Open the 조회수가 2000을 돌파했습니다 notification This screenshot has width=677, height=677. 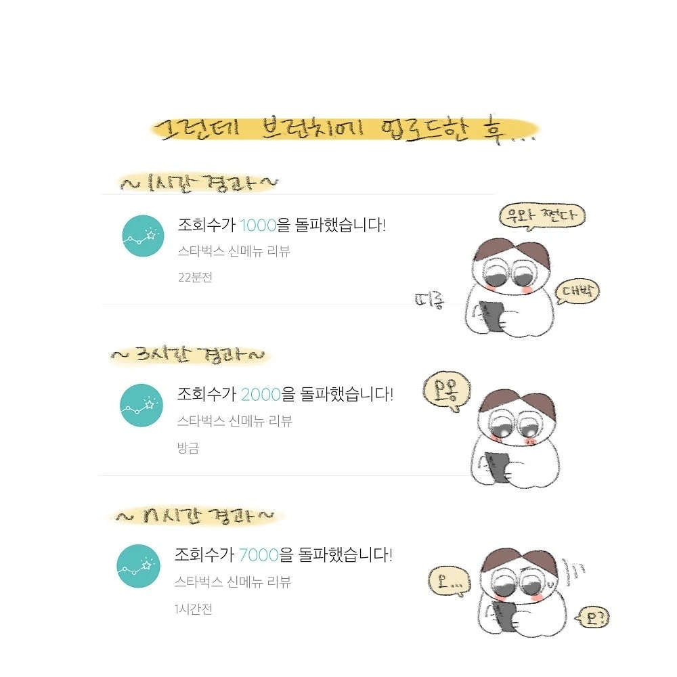coord(285,394)
